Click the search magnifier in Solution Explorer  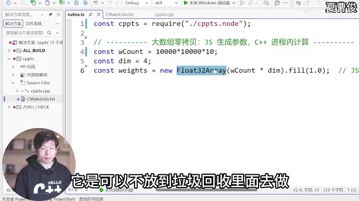tap(49, 33)
